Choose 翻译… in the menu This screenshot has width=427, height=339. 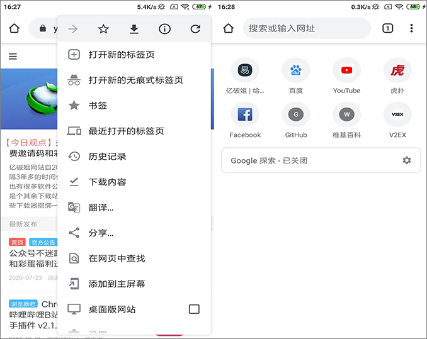point(134,208)
